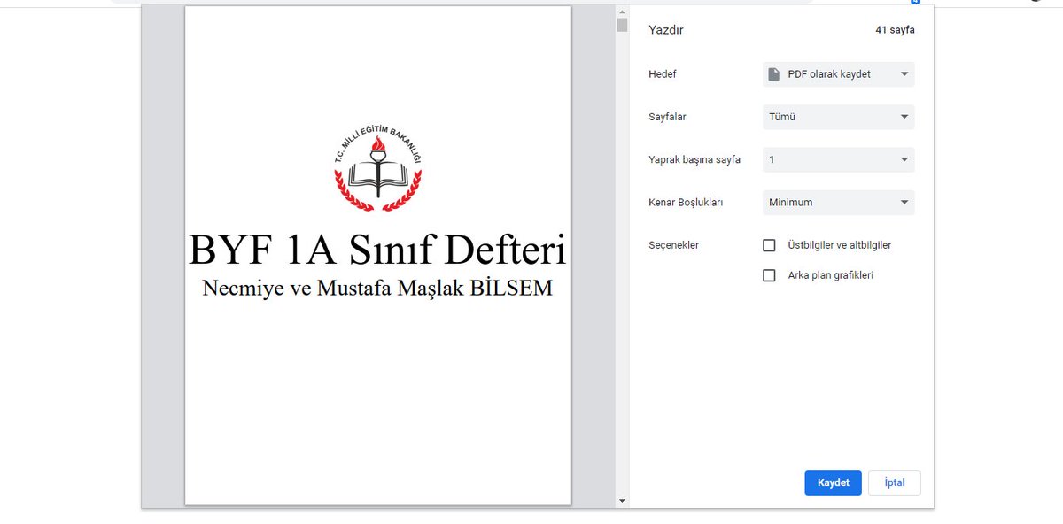Click the Yazdır heading

(666, 30)
